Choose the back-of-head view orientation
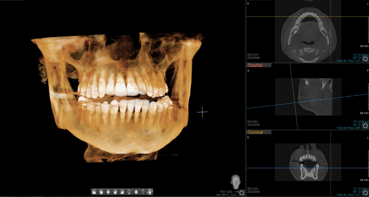The image size is (369, 197). 129,192
